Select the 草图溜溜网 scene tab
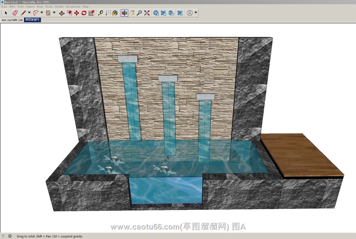The height and width of the screenshot is (239, 356). click(x=32, y=20)
